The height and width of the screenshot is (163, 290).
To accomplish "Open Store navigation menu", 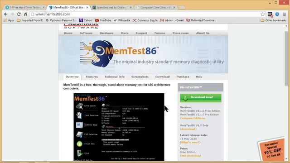I will point(125,33).
